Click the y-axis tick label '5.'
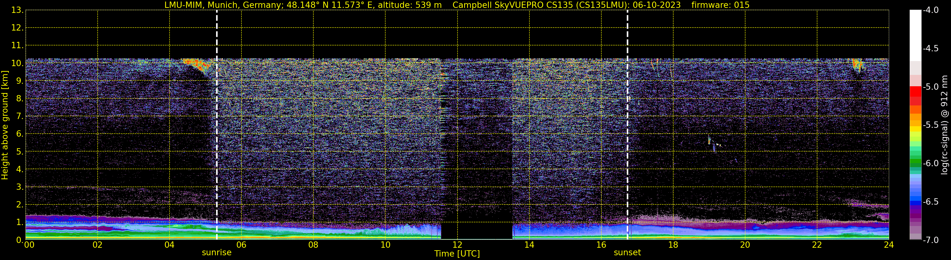Image resolution: width=951 pixels, height=260 pixels. pyautogui.click(x=20, y=151)
